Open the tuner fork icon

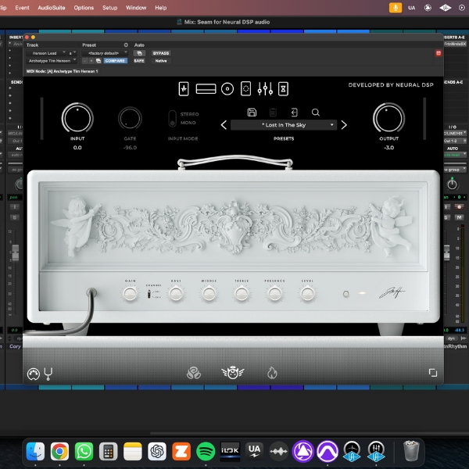click(x=48, y=374)
